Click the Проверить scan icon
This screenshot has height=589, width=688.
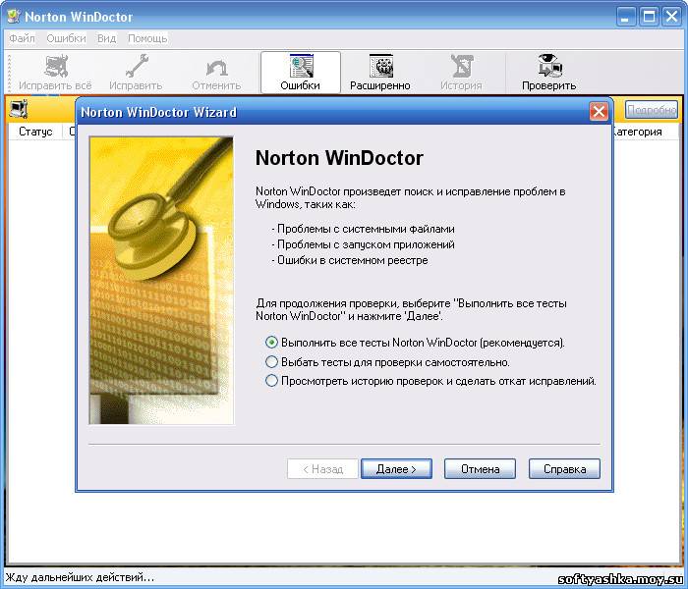pos(548,73)
